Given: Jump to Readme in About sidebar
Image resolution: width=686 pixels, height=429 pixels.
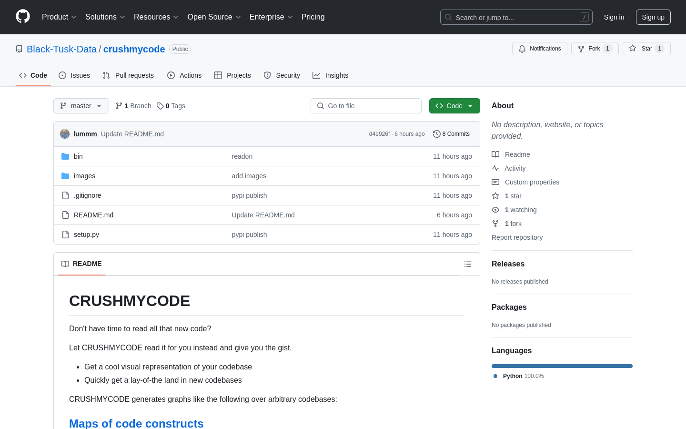Looking at the screenshot, I should (511, 154).
